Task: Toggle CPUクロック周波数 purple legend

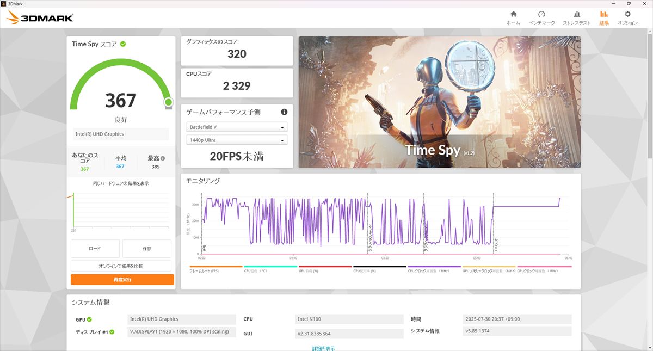Action: pyautogui.click(x=434, y=269)
